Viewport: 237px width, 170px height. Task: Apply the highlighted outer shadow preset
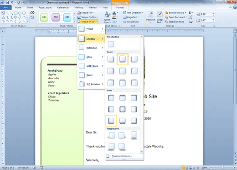pos(123,59)
